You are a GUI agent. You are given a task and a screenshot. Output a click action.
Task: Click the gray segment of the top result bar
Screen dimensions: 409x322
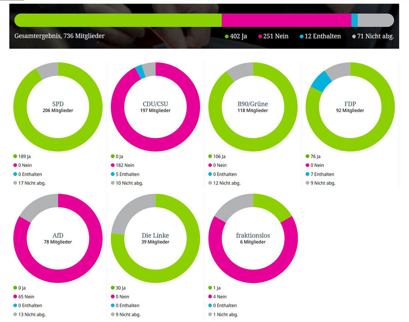[x=375, y=20]
